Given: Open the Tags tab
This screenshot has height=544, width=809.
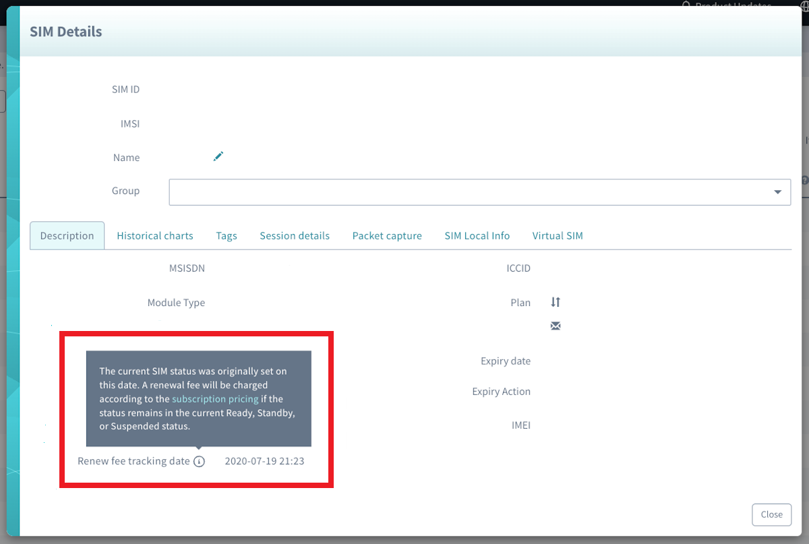Looking at the screenshot, I should coord(227,235).
